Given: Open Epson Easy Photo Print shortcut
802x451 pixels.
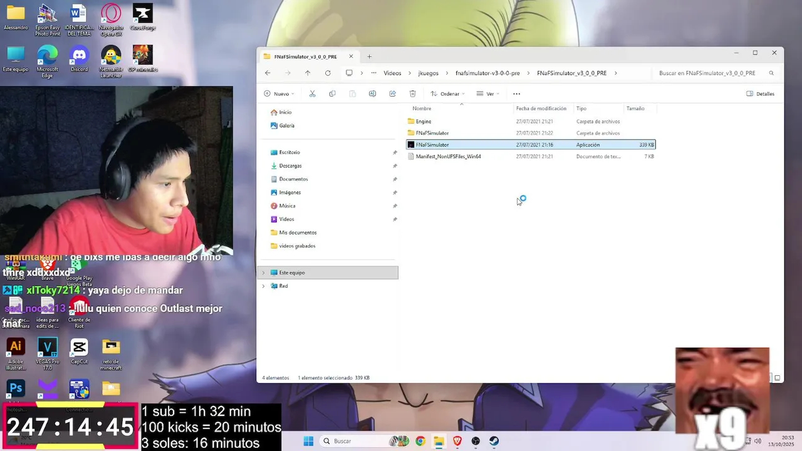Looking at the screenshot, I should (x=48, y=20).
